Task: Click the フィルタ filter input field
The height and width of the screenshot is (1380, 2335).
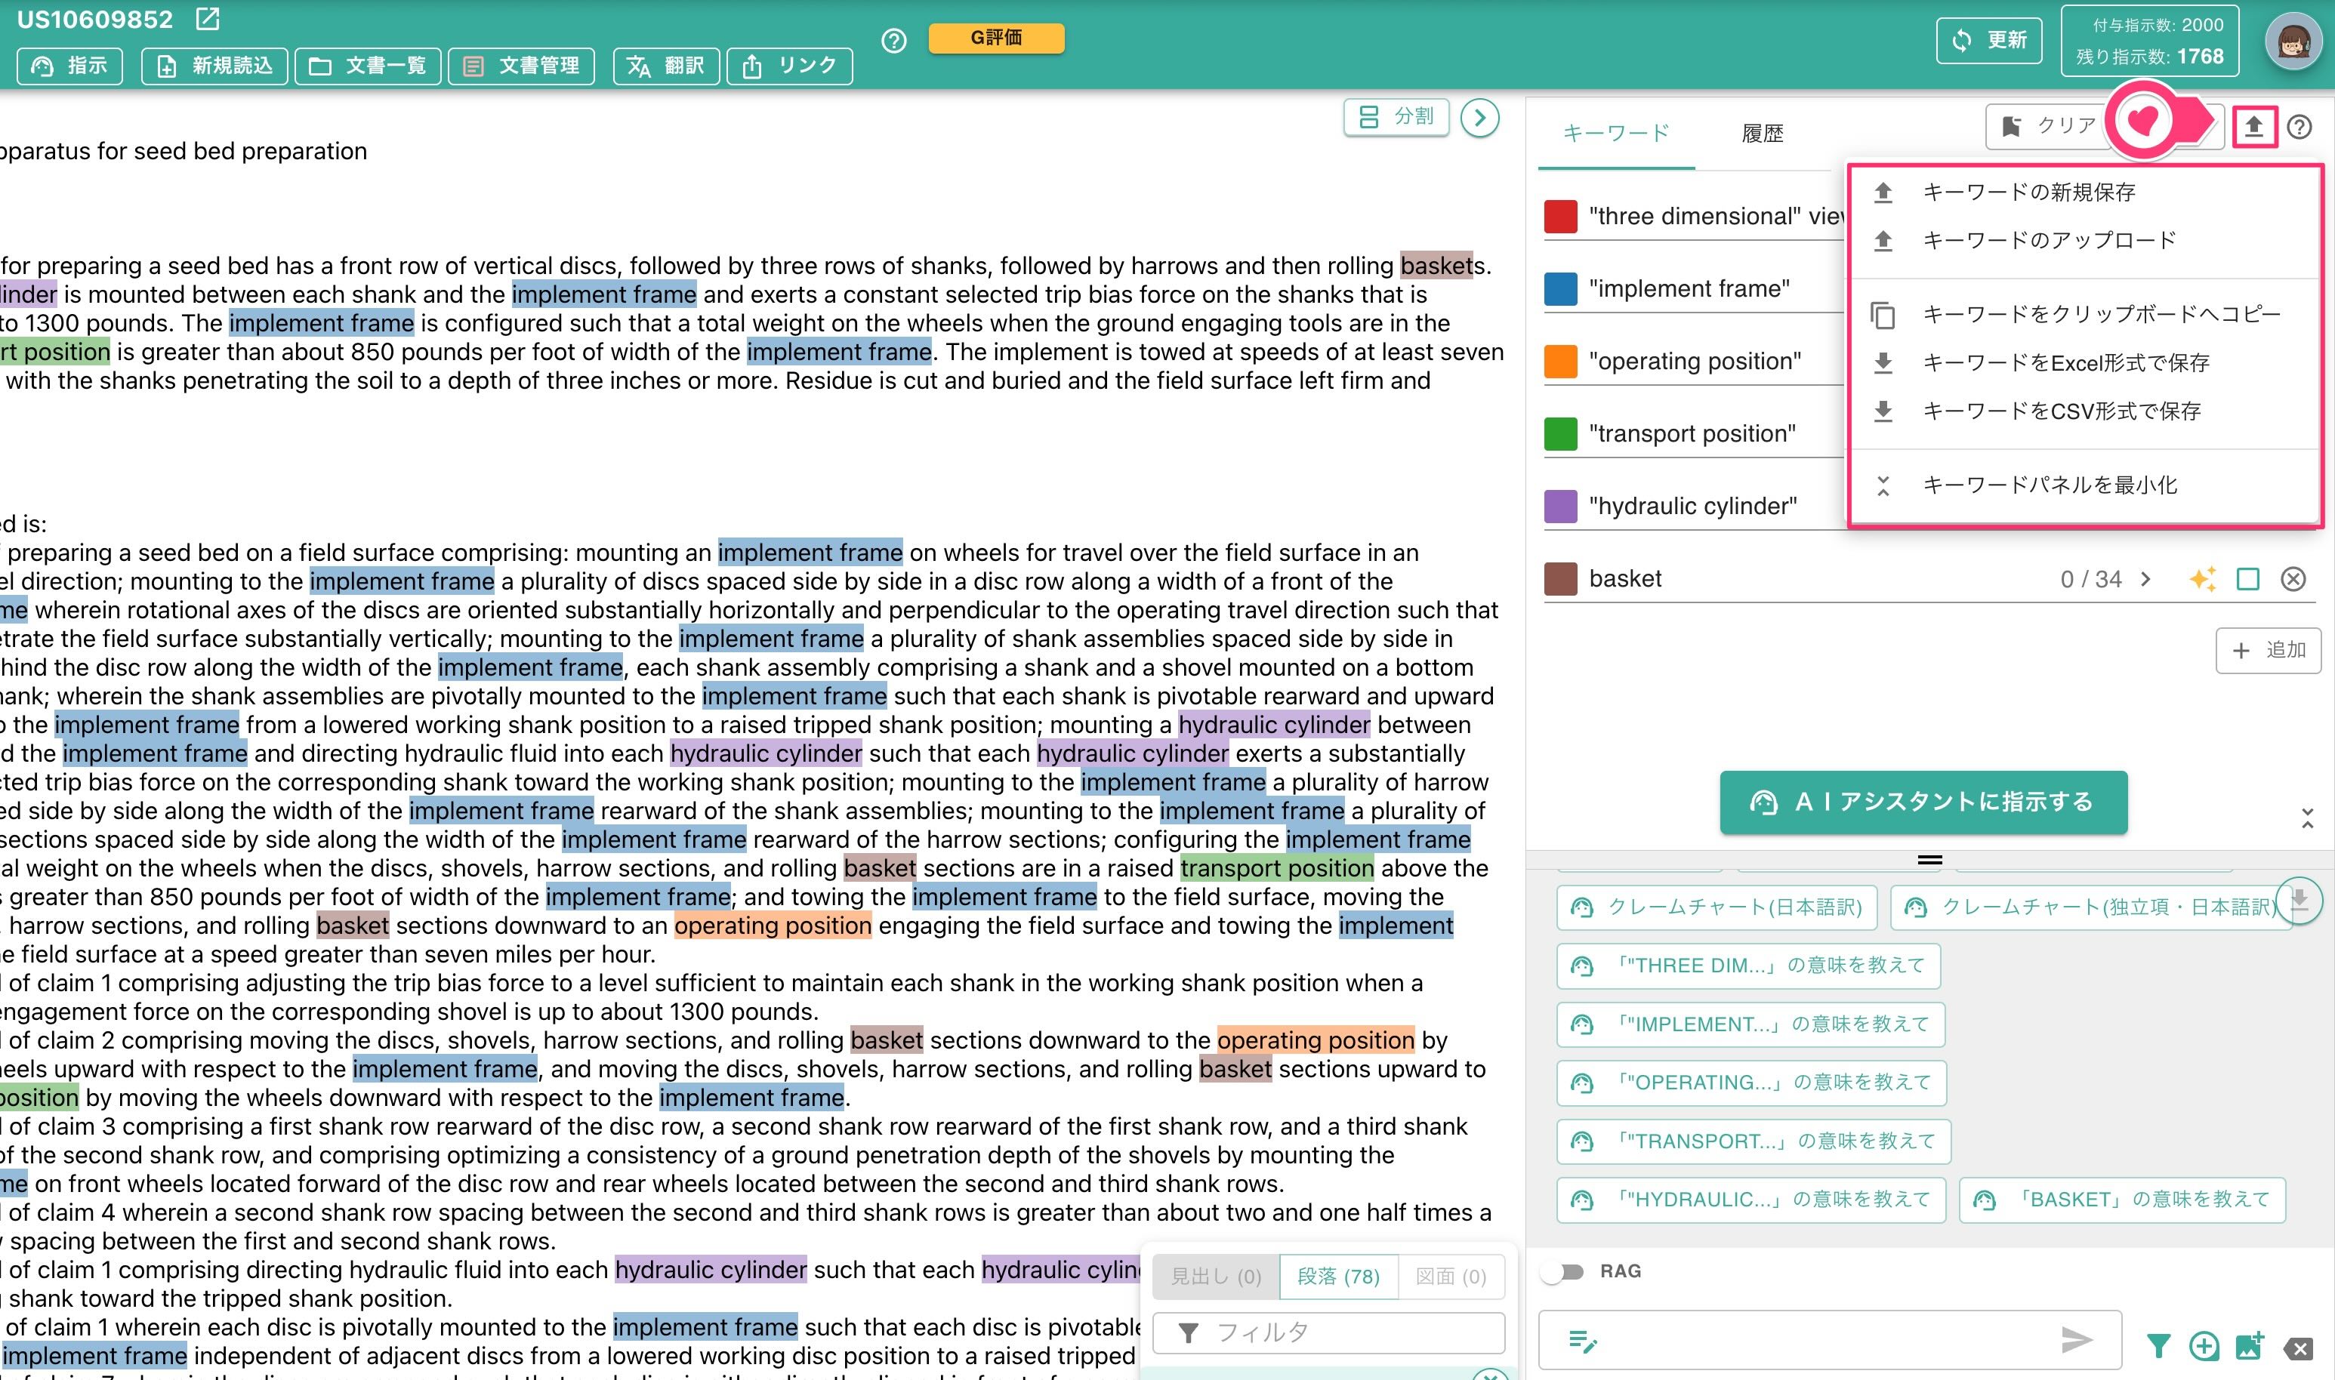Action: tap(1328, 1332)
